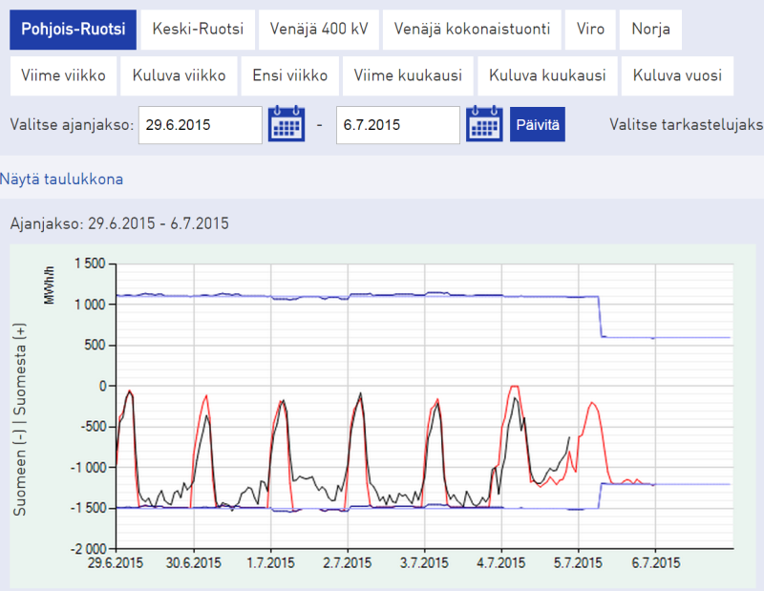Screen dimensions: 764x591
Task: Click the start date field 29.6.2015
Action: point(200,124)
